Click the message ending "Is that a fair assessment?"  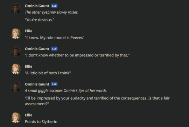pyautogui.click(x=97, y=101)
